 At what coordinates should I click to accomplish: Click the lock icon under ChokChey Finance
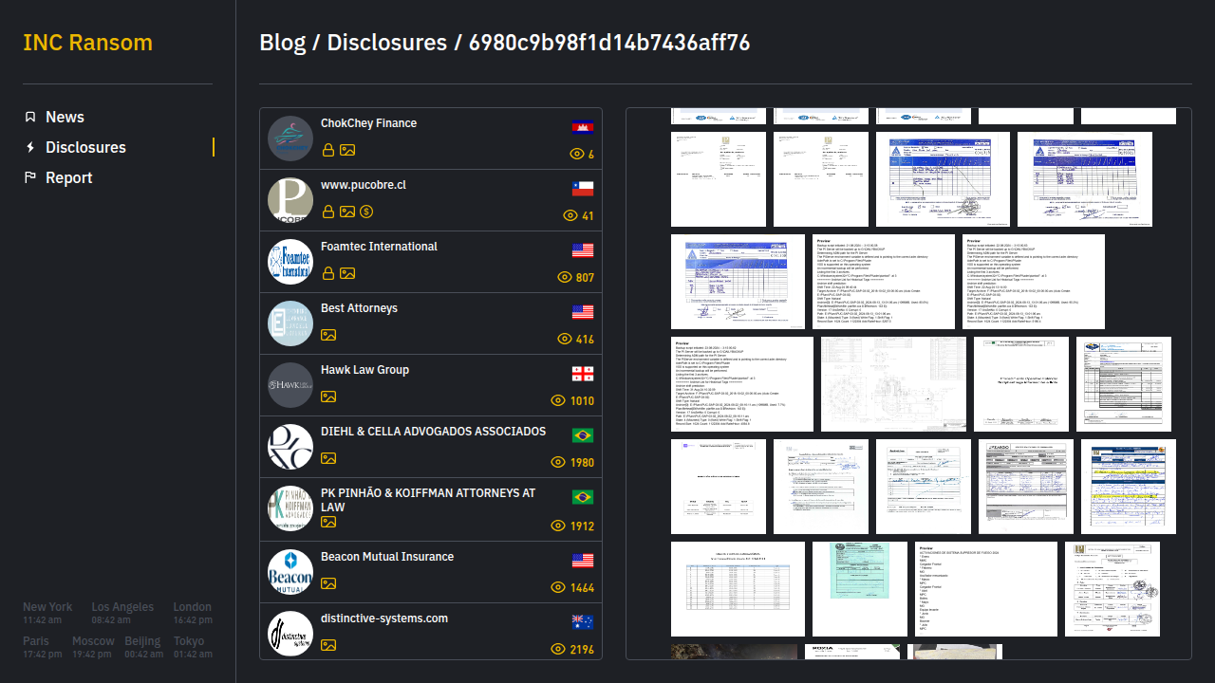click(x=328, y=150)
